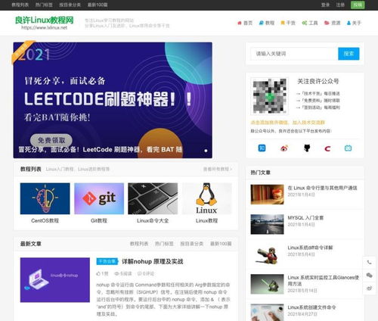Click 热门标签 tab in 最新文章 header
The width and height of the screenshot is (378, 321).
164,244
